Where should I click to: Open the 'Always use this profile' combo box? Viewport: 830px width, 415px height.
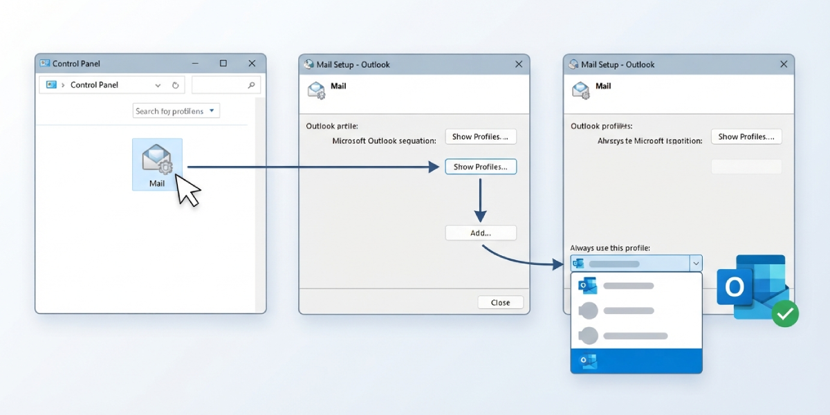coord(636,264)
